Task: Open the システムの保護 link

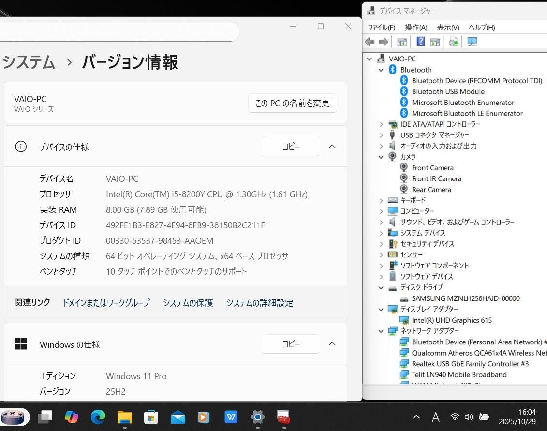Action: click(188, 303)
